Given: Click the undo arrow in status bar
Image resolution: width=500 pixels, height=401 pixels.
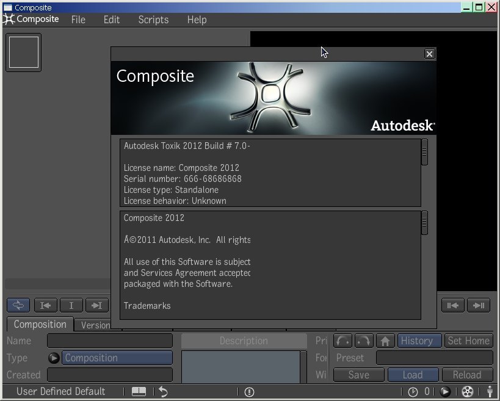Looking at the screenshot, I should pos(163,391).
